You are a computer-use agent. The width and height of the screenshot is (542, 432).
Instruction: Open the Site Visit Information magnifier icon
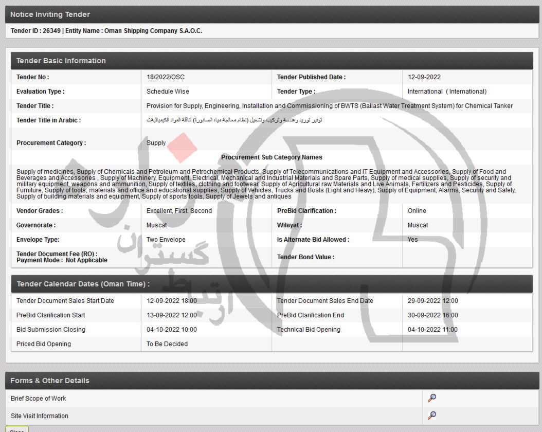pyautogui.click(x=432, y=416)
